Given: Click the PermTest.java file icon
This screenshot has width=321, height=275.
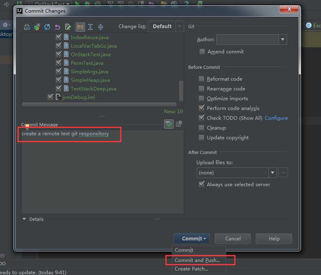Looking at the screenshot, I should (x=66, y=63).
